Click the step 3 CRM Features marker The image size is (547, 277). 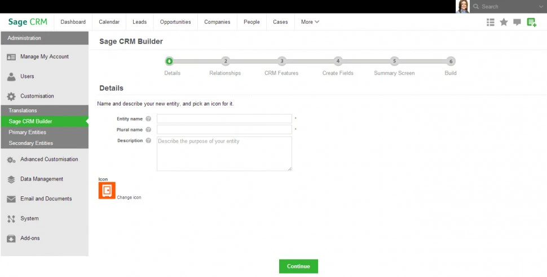click(282, 61)
